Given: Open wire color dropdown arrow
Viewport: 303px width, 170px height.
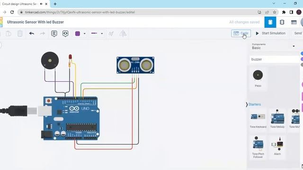Looking at the screenshot, I should pyautogui.click(x=84, y=34).
